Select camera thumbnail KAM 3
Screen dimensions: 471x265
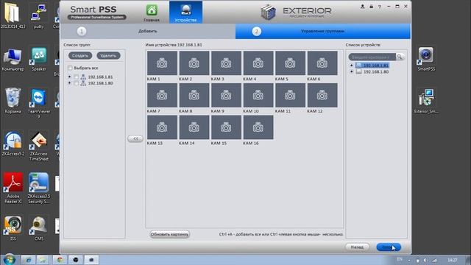coord(226,63)
